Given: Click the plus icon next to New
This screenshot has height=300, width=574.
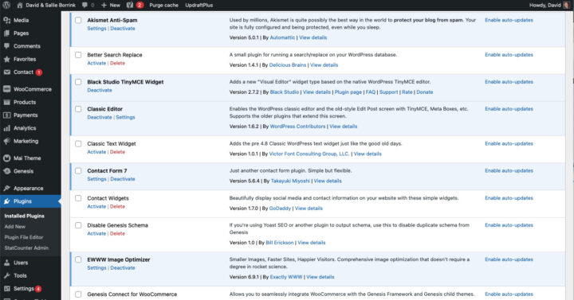Looking at the screenshot, I should click(104, 5).
